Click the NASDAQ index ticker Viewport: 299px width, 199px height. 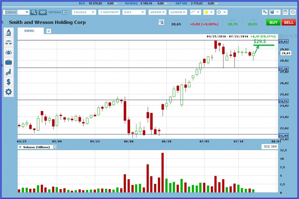(131, 3)
